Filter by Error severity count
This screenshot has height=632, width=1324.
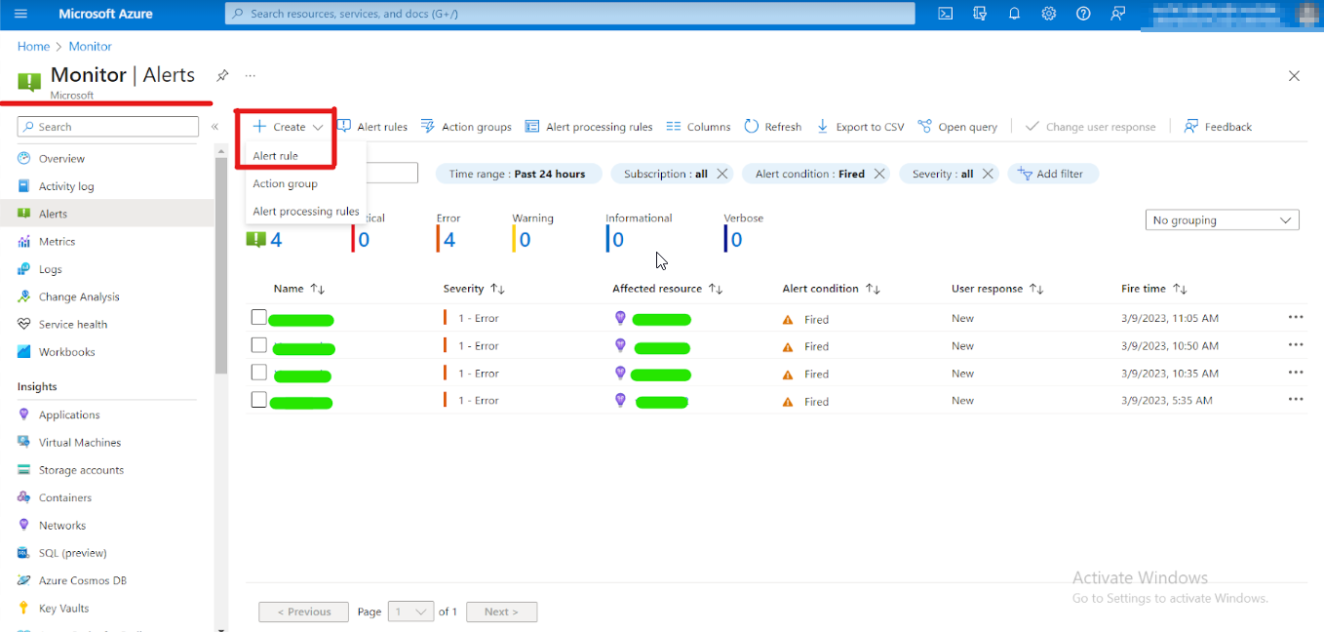pos(448,232)
